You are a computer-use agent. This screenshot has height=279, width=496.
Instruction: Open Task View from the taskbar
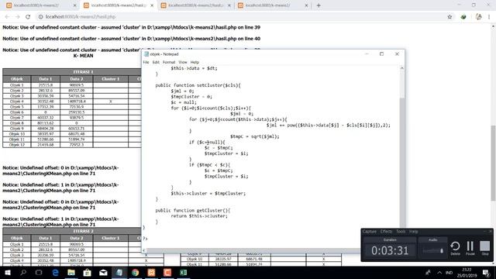point(39,272)
